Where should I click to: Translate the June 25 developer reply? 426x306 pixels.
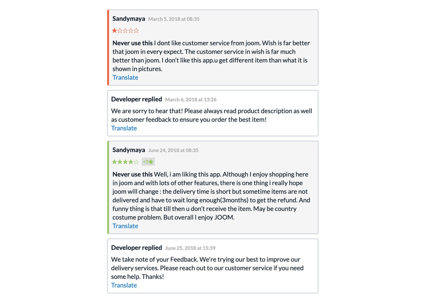point(124,285)
